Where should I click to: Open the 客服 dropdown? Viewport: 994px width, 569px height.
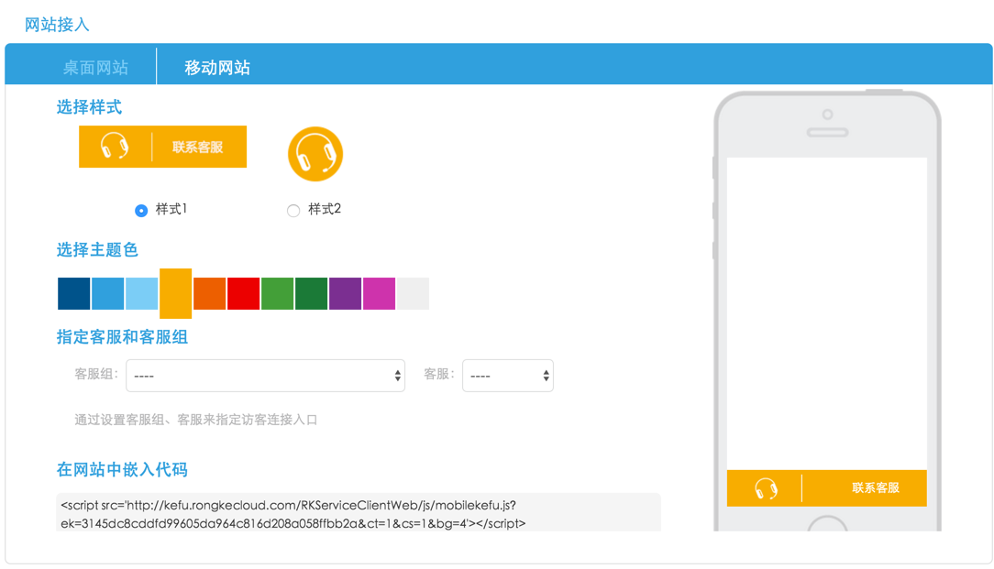[x=507, y=376]
